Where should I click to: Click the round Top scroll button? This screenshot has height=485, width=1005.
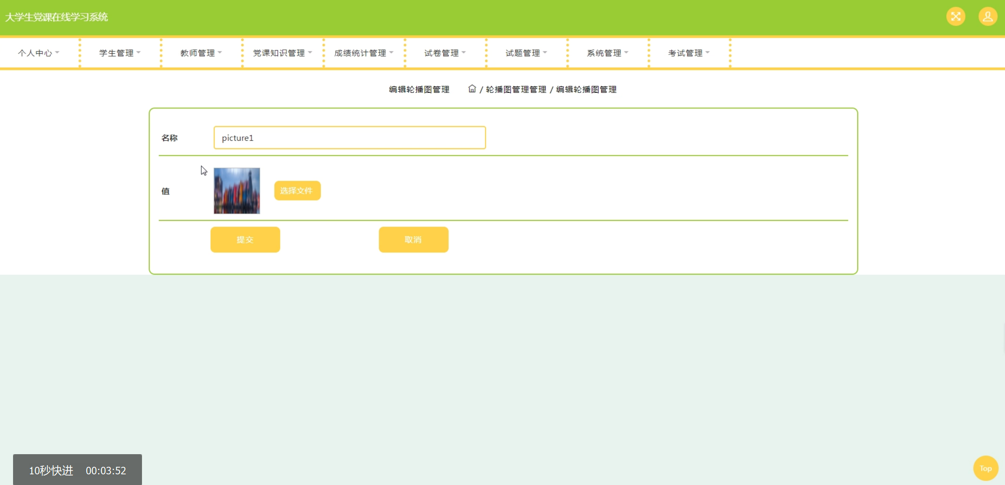click(x=985, y=468)
